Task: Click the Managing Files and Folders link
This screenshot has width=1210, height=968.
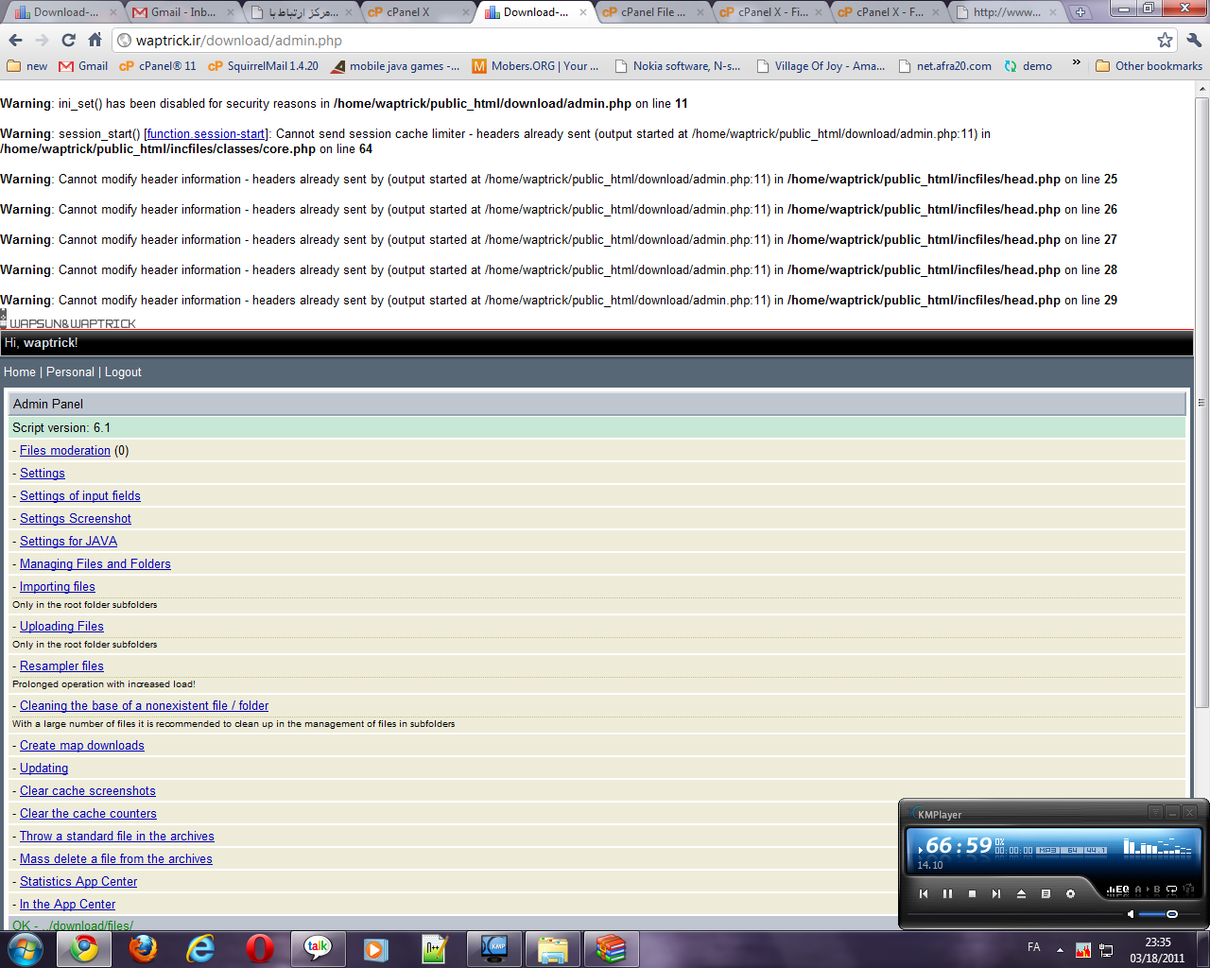Action: pos(95,564)
